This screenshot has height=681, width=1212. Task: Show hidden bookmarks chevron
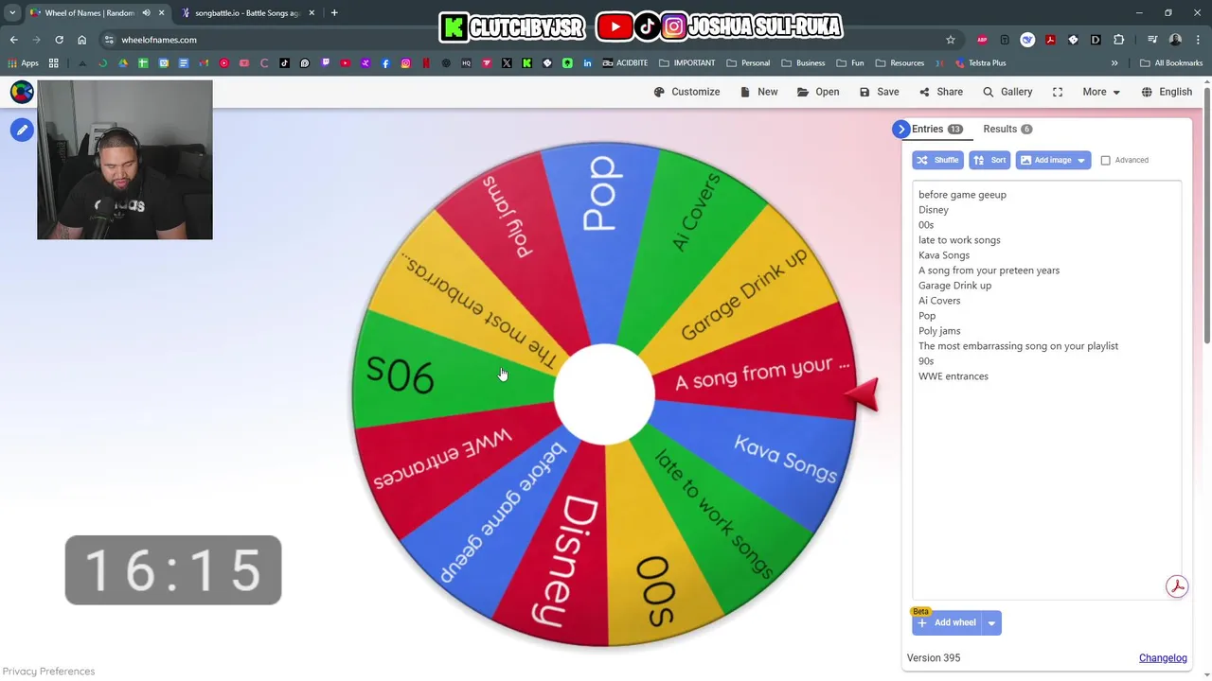point(1114,62)
